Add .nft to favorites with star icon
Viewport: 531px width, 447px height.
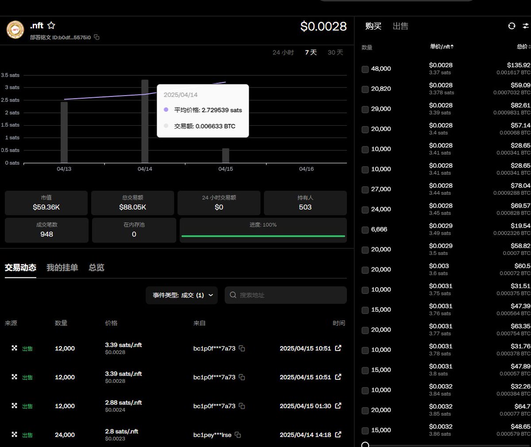pyautogui.click(x=51, y=26)
